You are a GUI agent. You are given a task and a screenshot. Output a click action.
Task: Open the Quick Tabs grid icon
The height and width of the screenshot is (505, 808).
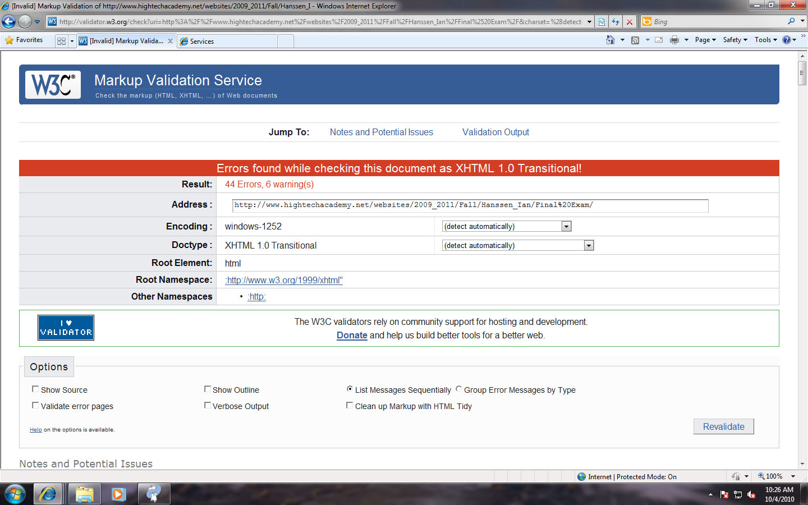pyautogui.click(x=62, y=41)
